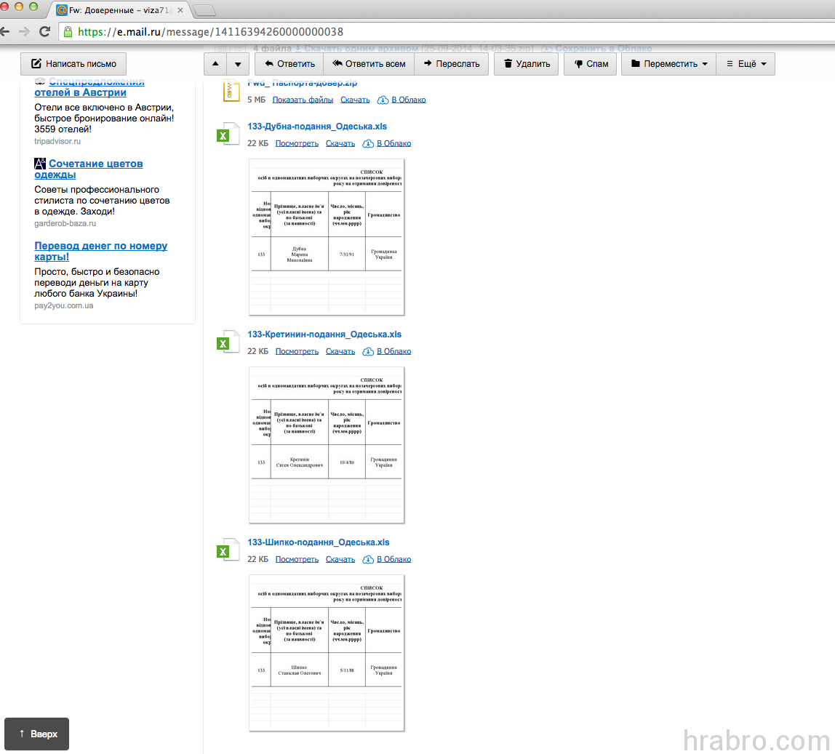Click the Excel icon for 133-Кретинин file
The height and width of the screenshot is (754, 835).
click(227, 342)
